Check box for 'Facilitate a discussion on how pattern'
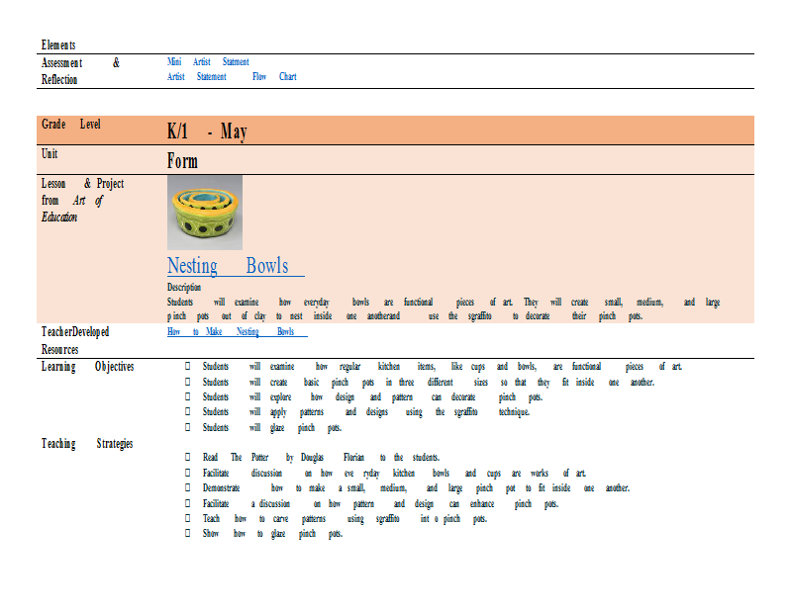The width and height of the screenshot is (792, 611). (187, 503)
